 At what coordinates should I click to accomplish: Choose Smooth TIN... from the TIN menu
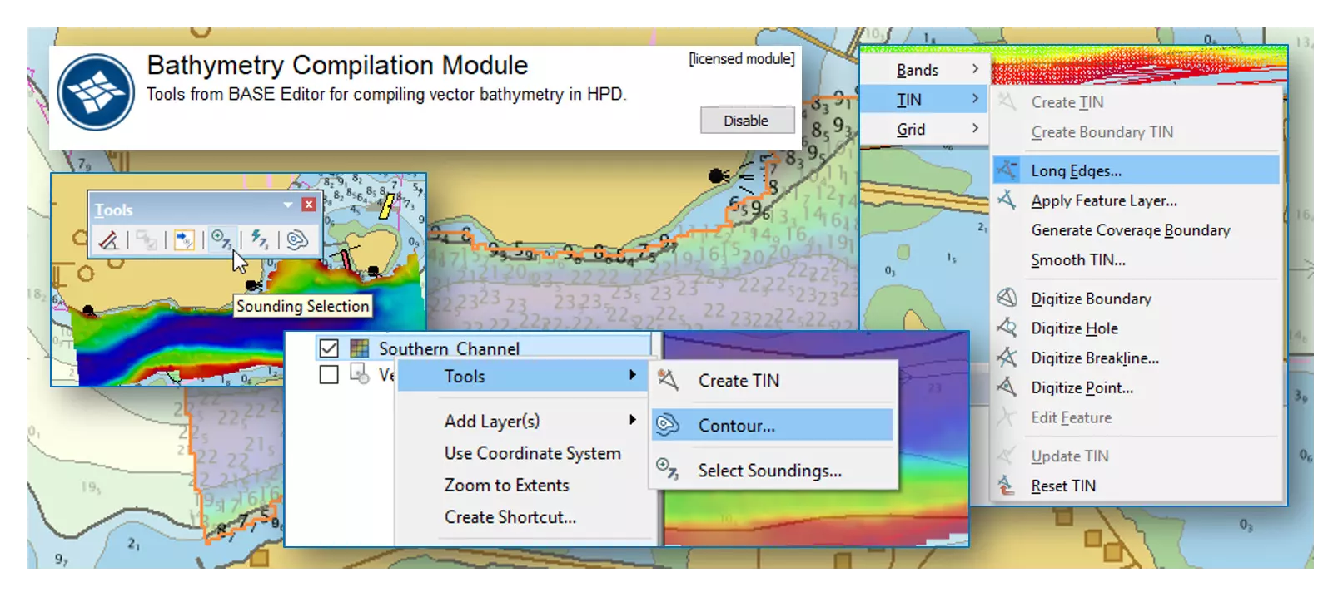1078,260
